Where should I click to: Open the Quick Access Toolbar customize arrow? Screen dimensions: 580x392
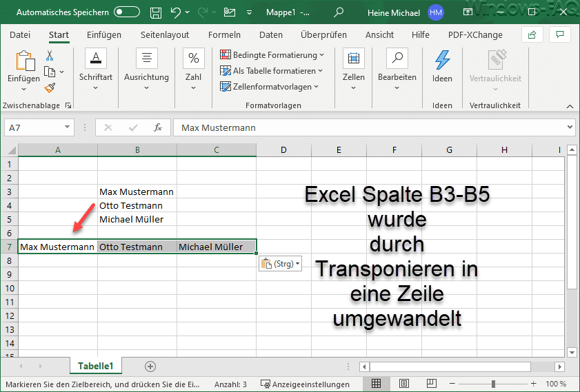coord(250,12)
